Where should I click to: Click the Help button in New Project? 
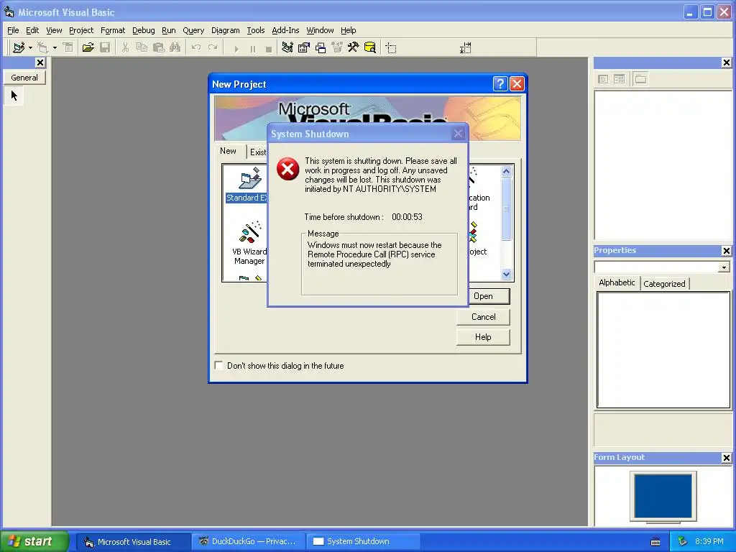coord(483,337)
